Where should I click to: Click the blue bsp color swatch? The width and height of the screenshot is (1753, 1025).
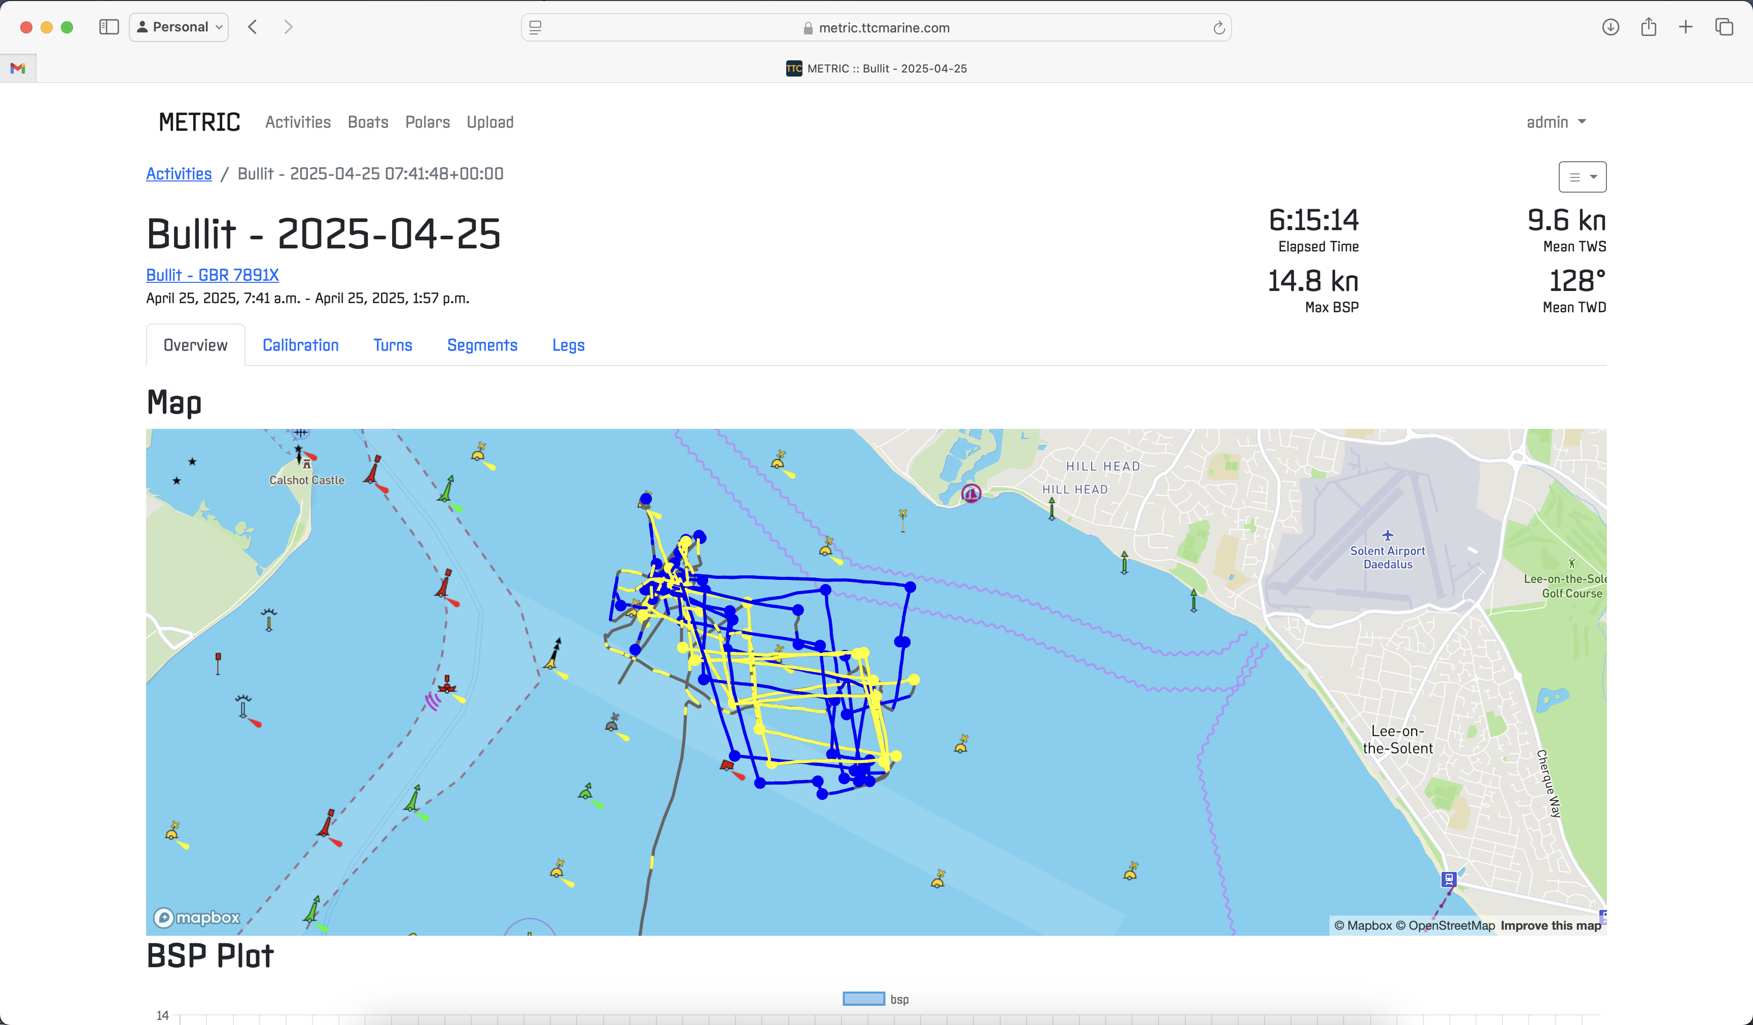click(x=863, y=999)
